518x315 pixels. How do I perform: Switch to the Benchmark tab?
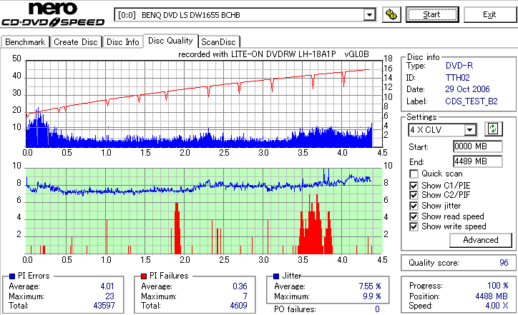click(x=25, y=42)
